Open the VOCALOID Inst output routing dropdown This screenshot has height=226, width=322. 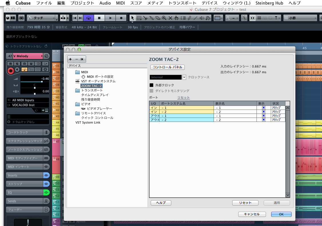point(28,105)
